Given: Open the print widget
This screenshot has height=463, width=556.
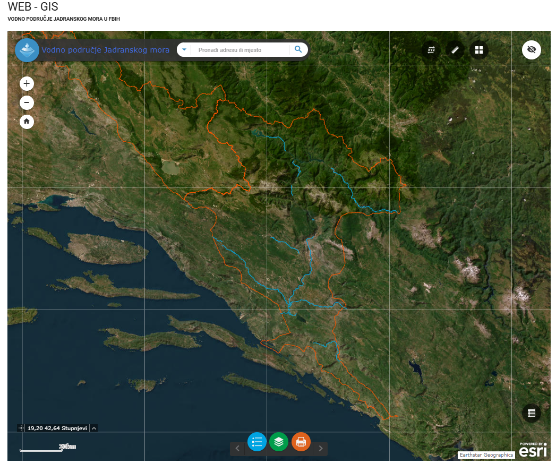Looking at the screenshot, I should [301, 442].
